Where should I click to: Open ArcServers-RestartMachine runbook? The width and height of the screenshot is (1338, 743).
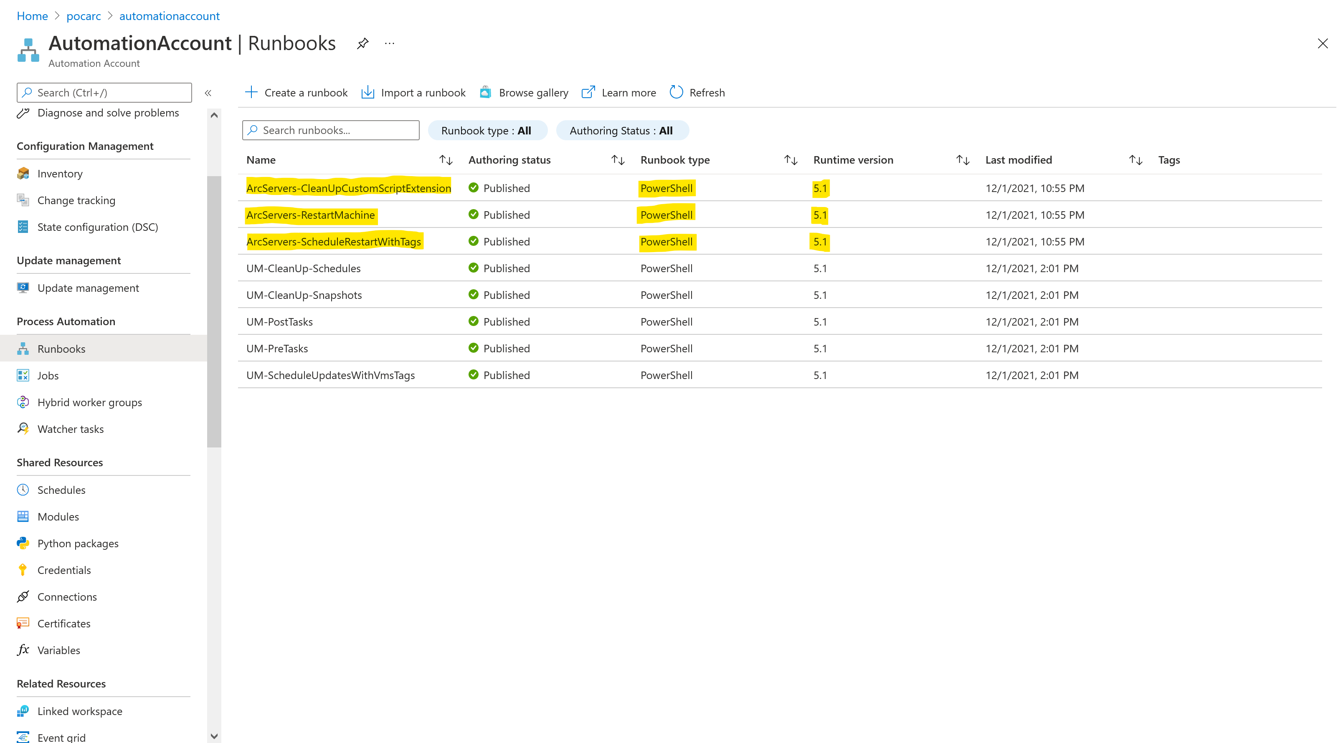click(310, 215)
